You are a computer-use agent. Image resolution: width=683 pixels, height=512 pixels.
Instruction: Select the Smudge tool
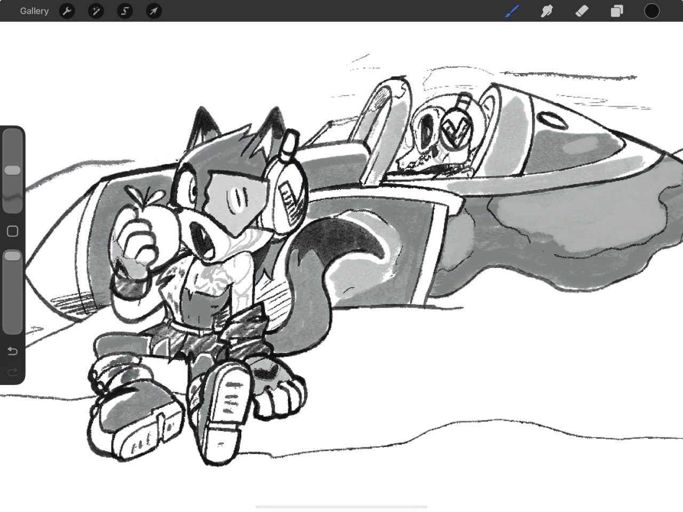point(547,11)
